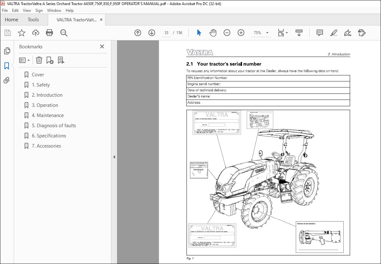Open fit page options dropdown arrow
The height and width of the screenshot is (264, 381).
287,33
